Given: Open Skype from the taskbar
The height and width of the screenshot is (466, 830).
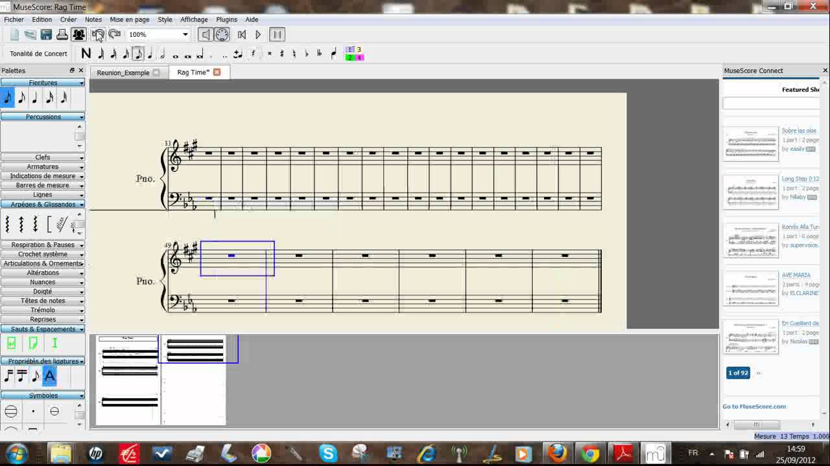Looking at the screenshot, I should (x=328, y=454).
